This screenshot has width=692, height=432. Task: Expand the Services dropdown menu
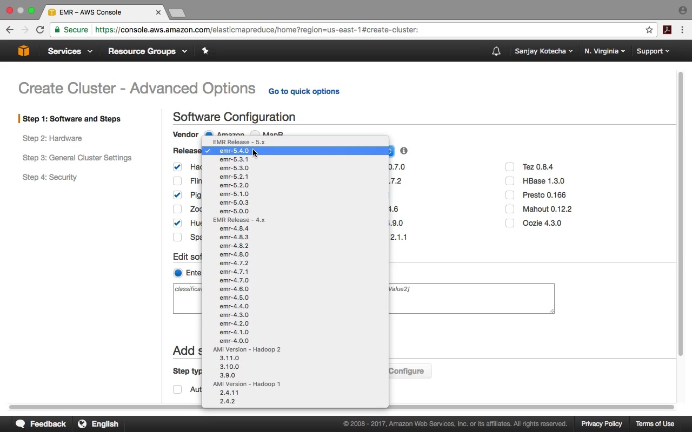tap(70, 51)
